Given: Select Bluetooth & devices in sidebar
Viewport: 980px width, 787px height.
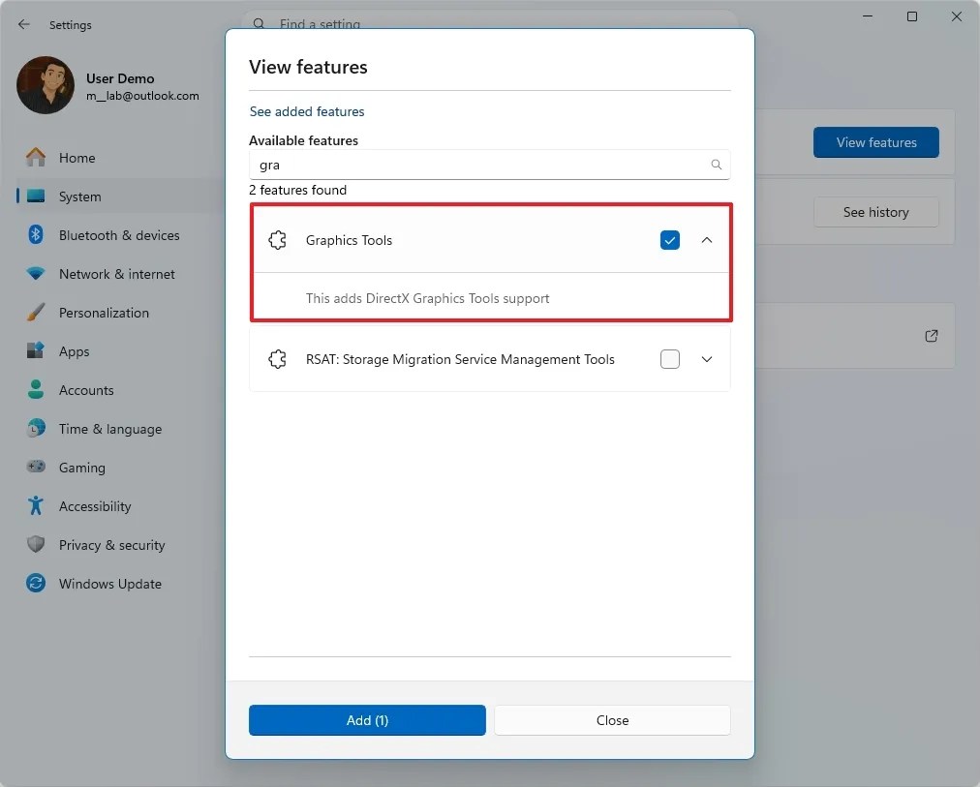Looking at the screenshot, I should (119, 234).
